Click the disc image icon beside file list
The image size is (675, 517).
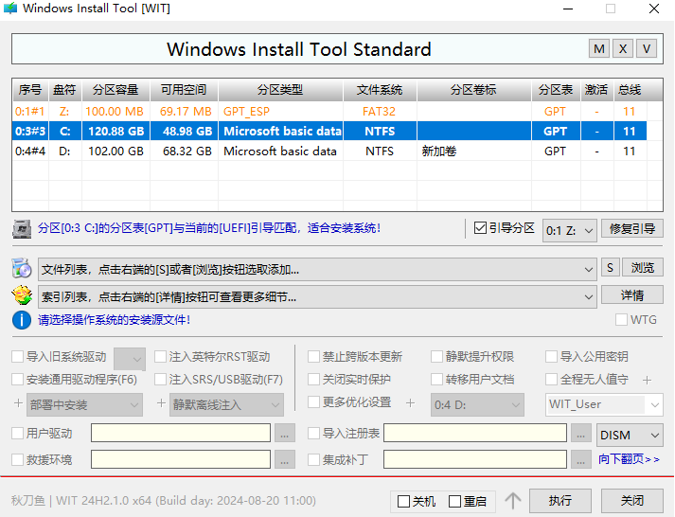(22, 268)
